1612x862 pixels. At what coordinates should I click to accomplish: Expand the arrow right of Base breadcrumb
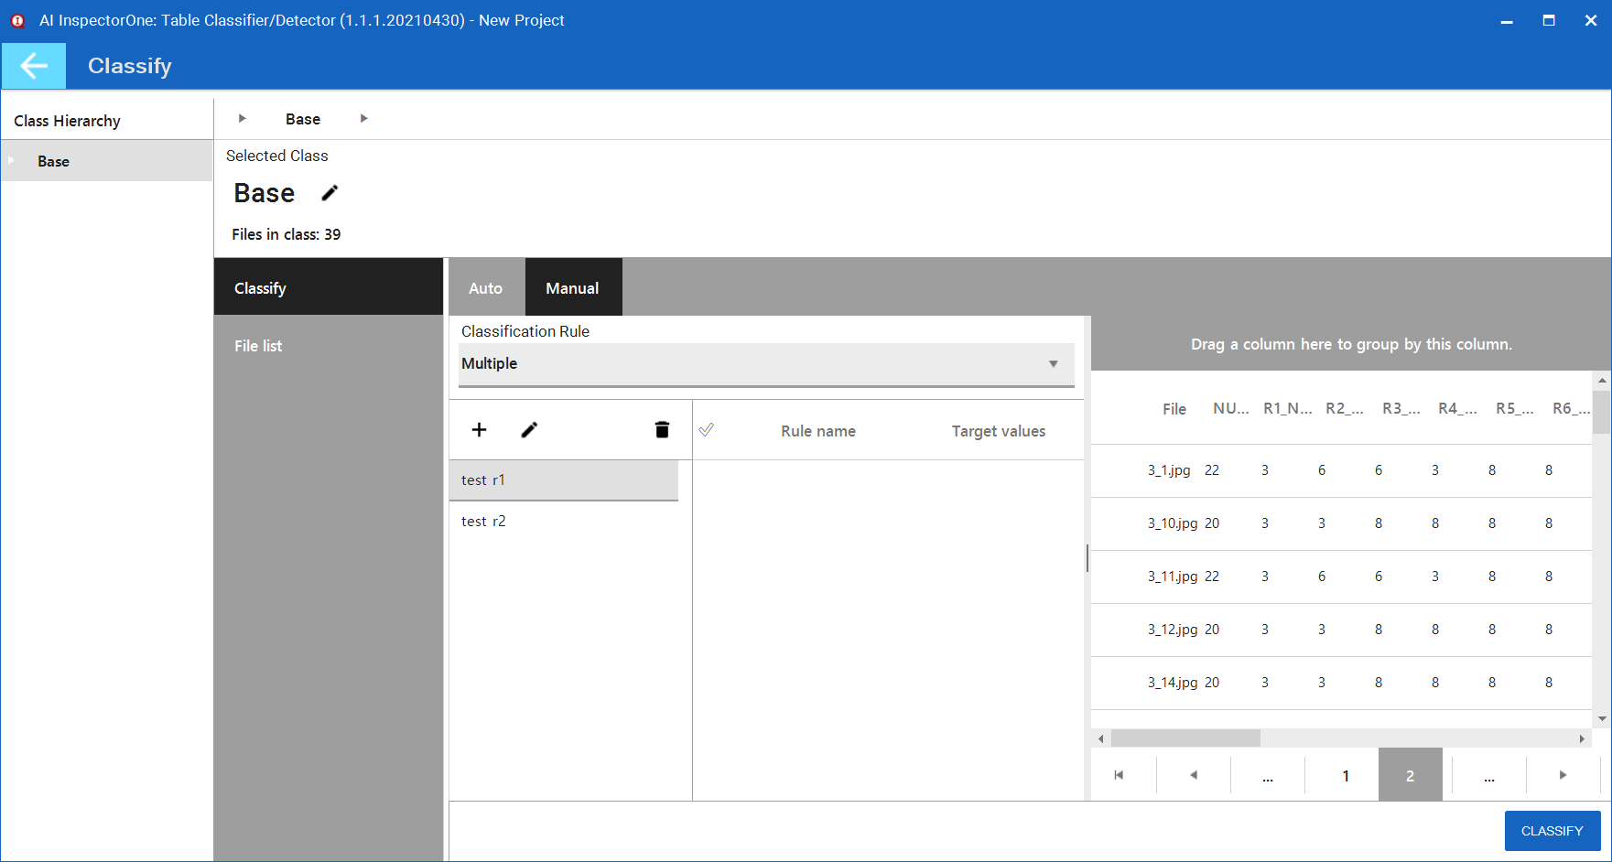(363, 118)
